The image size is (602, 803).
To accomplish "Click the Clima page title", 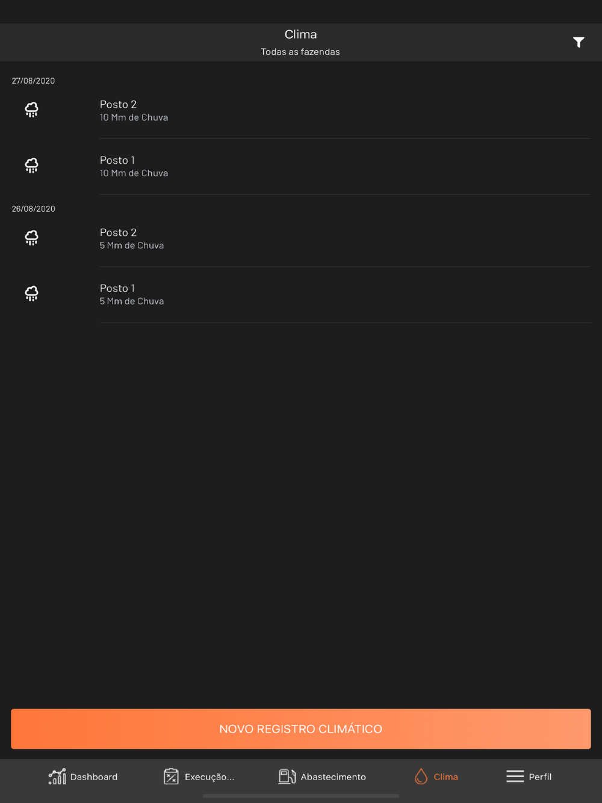I will pos(300,34).
